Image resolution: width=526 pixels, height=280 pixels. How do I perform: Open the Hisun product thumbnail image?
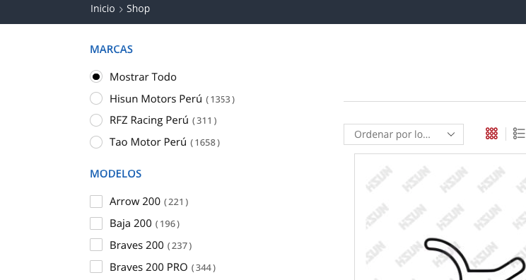(x=440, y=217)
